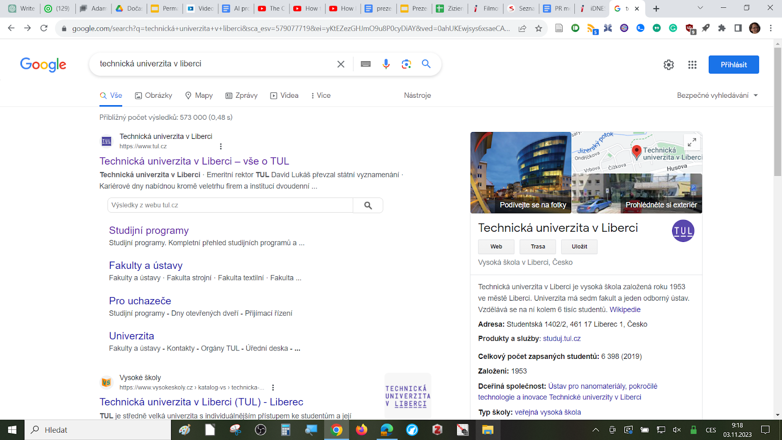Click the Chrome address bar URL
The image size is (782, 440).
pos(291,28)
